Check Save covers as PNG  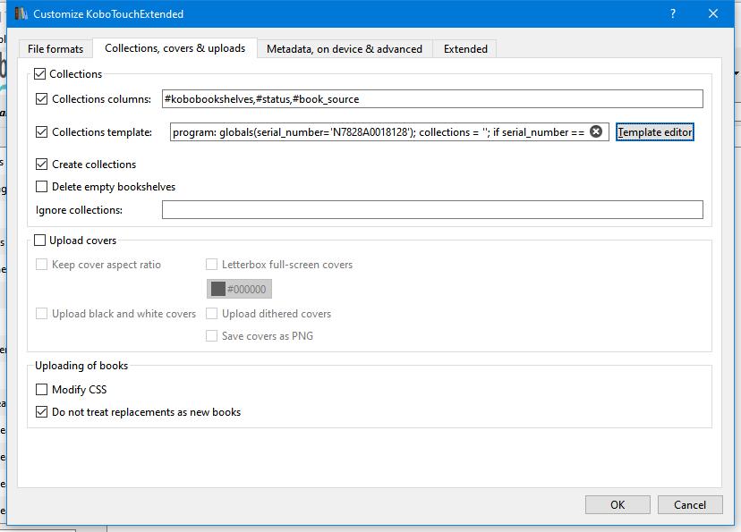tap(212, 335)
